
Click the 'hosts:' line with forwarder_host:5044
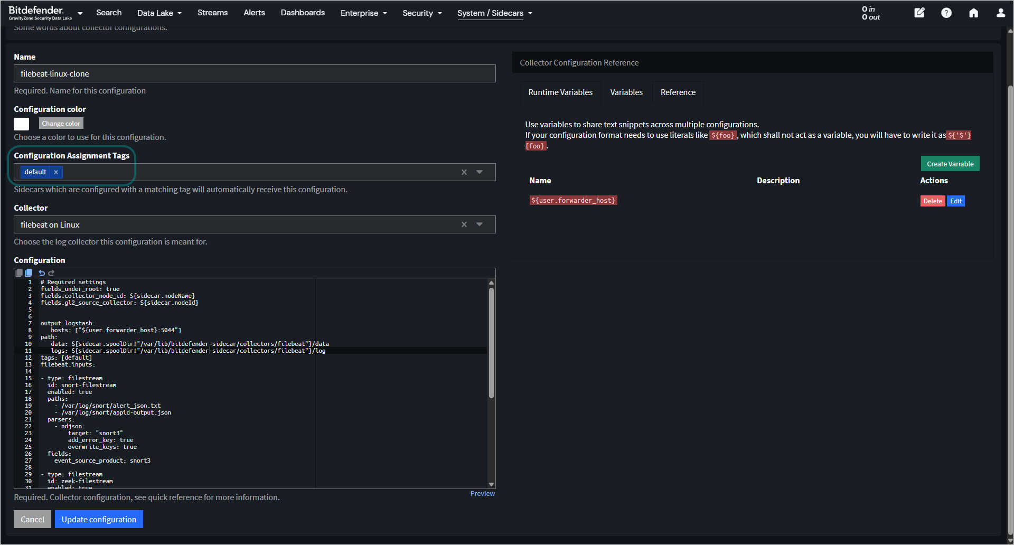[x=116, y=330]
